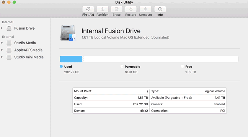The width and height of the screenshot is (248, 137).
Task: Click the Mount Point row label
Action: [83, 91]
